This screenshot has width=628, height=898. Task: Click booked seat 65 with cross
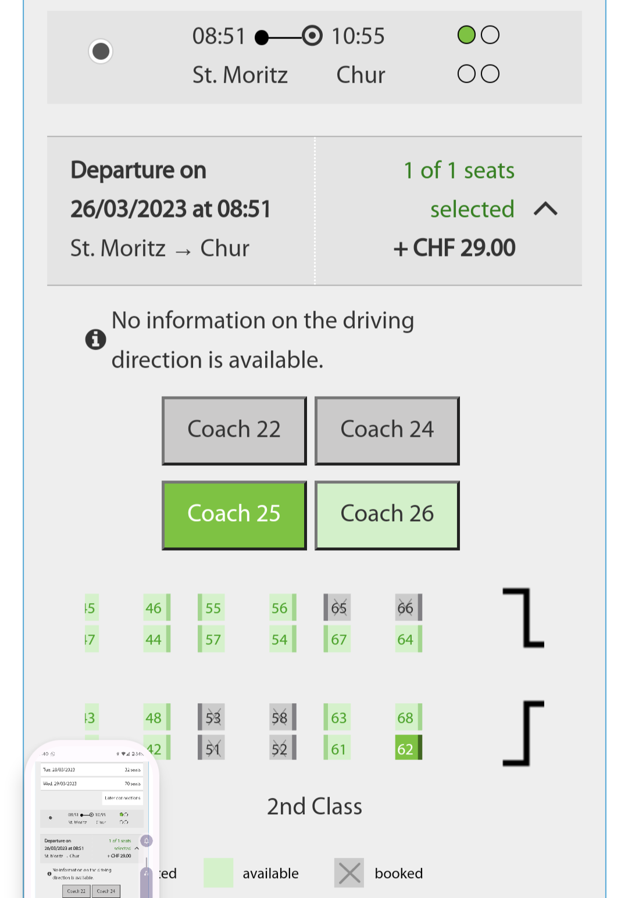tap(337, 608)
